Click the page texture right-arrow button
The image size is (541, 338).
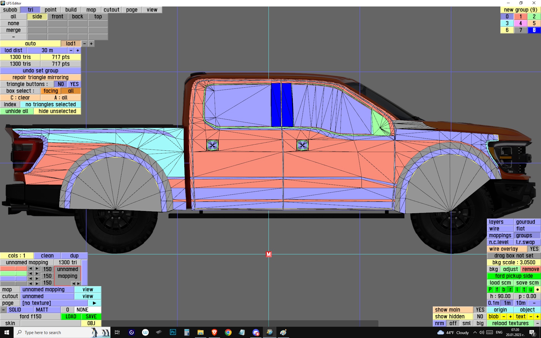pos(94,303)
